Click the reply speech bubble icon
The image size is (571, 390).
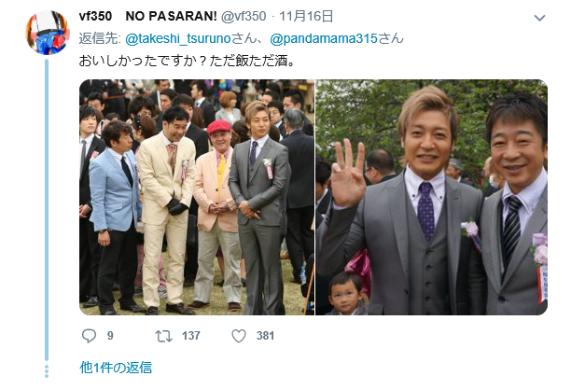pos(89,336)
